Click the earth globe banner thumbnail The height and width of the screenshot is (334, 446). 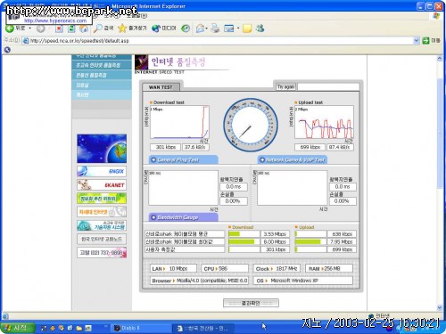coord(102,149)
